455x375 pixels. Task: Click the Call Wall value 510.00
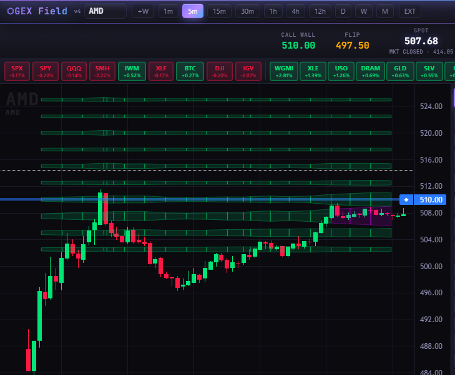click(298, 45)
